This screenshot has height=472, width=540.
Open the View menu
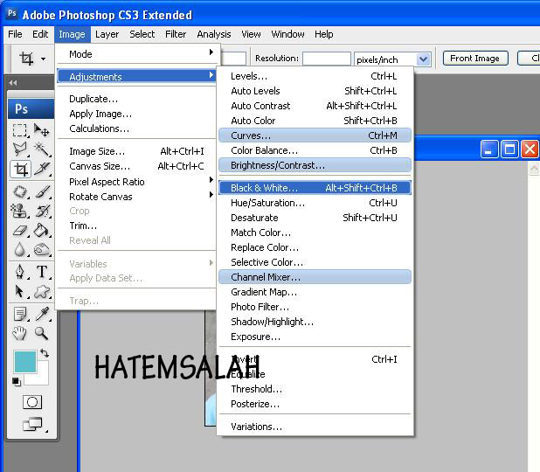tap(251, 34)
